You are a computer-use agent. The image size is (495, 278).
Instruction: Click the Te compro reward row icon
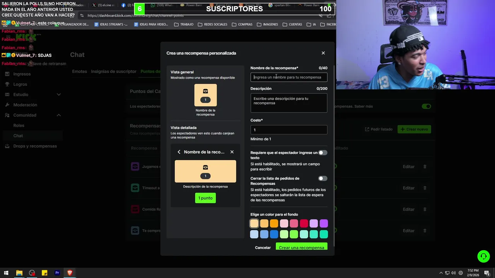(135, 231)
